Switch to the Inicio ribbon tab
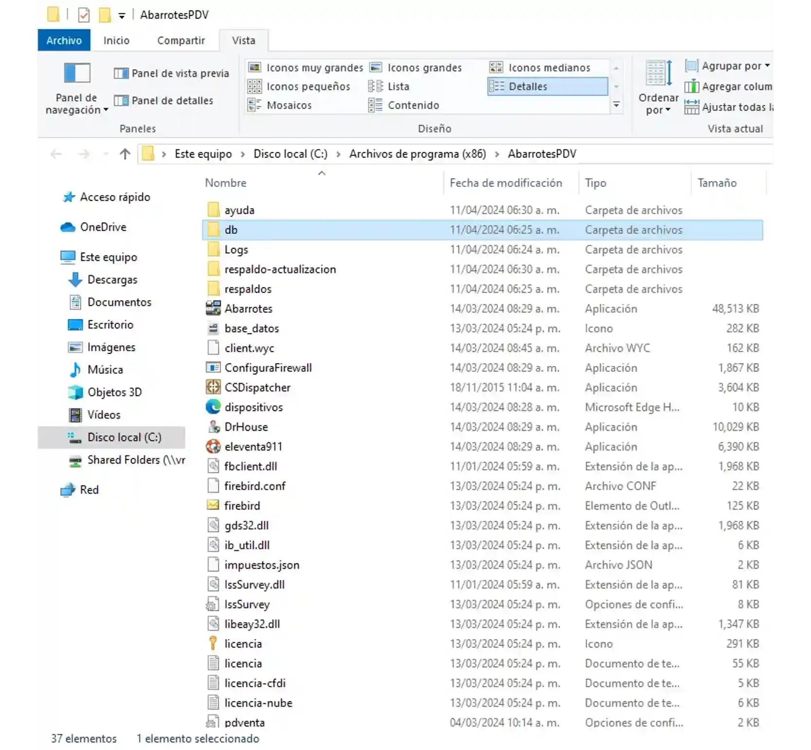The width and height of the screenshot is (811, 750). (x=116, y=40)
